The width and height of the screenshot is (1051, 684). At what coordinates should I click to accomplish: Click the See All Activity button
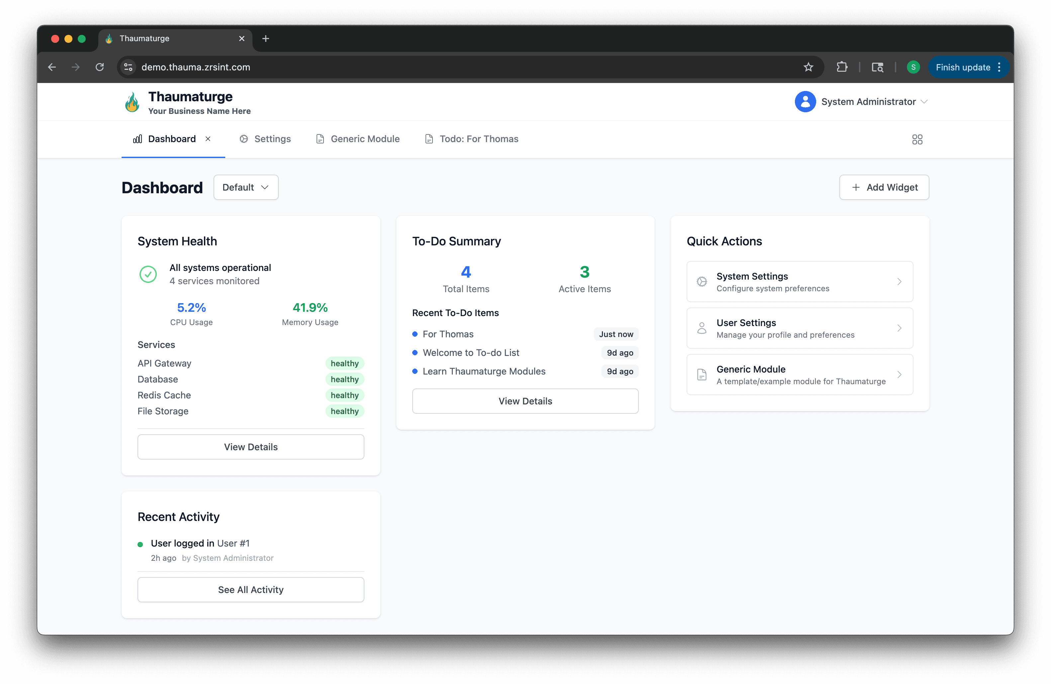pos(250,590)
